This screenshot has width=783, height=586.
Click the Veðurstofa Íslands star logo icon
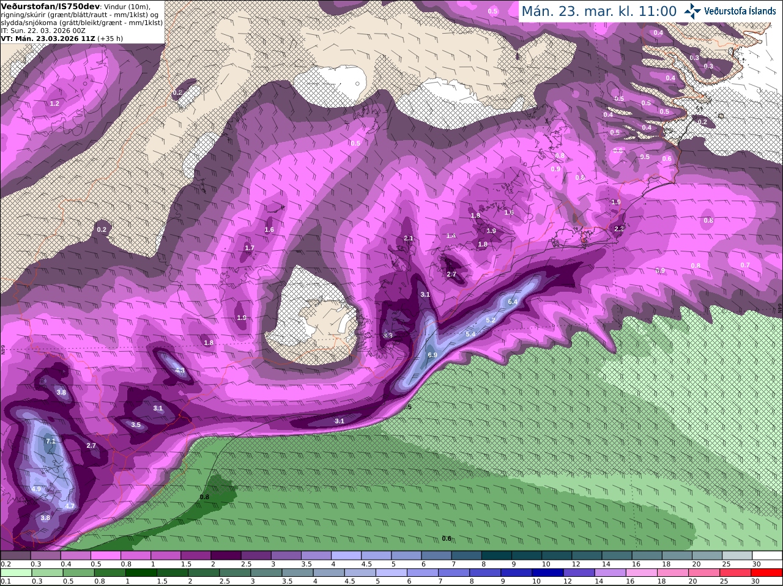pos(692,11)
